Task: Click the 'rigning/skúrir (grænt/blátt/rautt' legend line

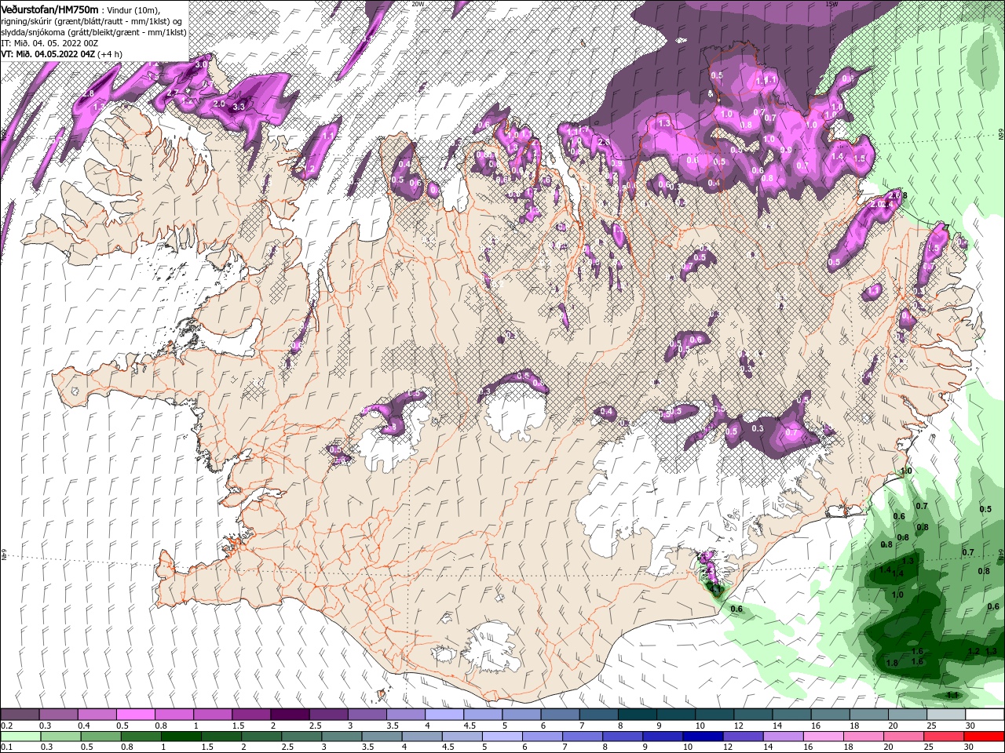Action: 91,20
